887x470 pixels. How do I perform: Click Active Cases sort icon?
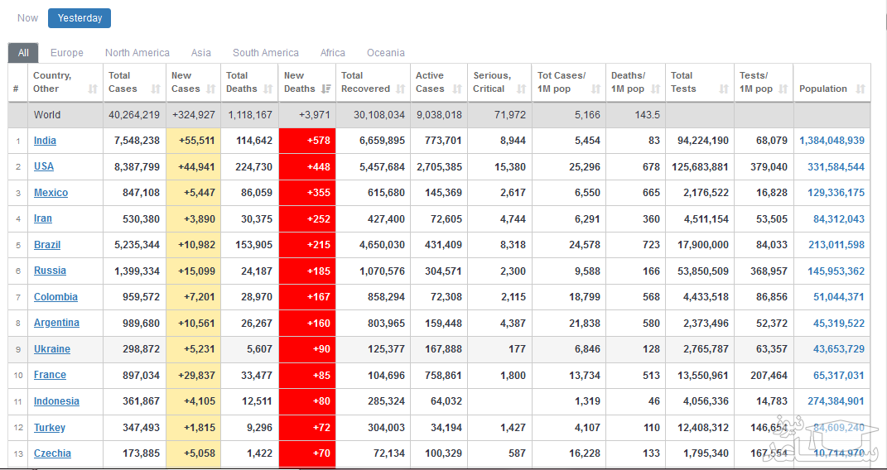[457, 89]
